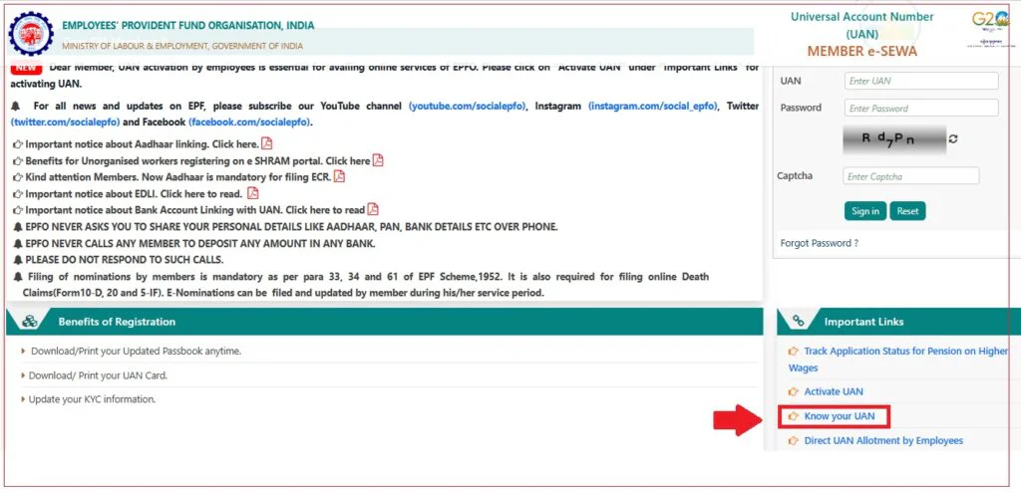1021x493 pixels.
Task: Click 'Important notice about EDLI' text
Action: (x=134, y=194)
